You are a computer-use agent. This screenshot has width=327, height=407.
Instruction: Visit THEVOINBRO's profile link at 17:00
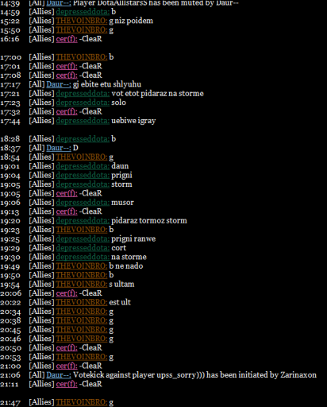point(82,57)
